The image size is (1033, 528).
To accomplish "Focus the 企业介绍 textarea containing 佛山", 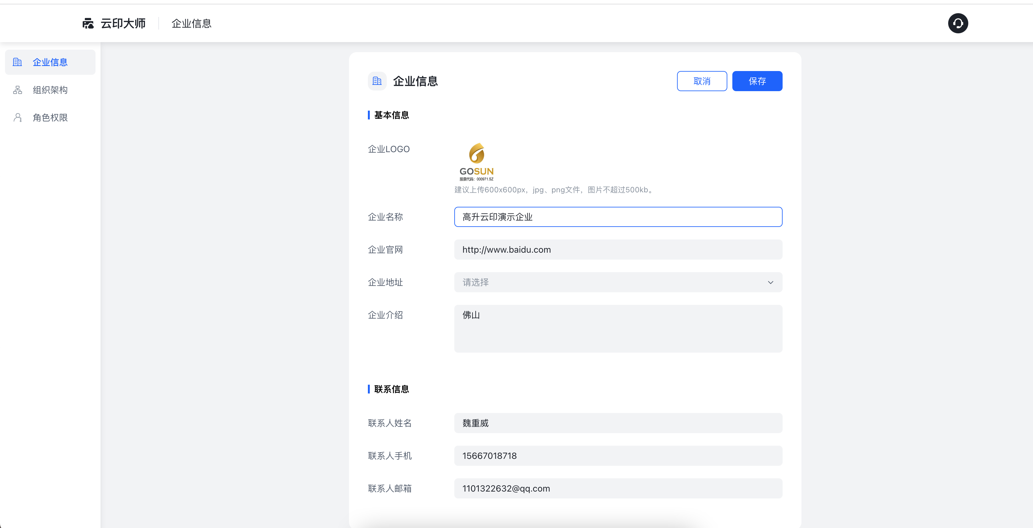I will pos(618,329).
